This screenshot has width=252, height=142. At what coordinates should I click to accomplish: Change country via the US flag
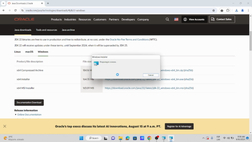[x=176, y=19]
